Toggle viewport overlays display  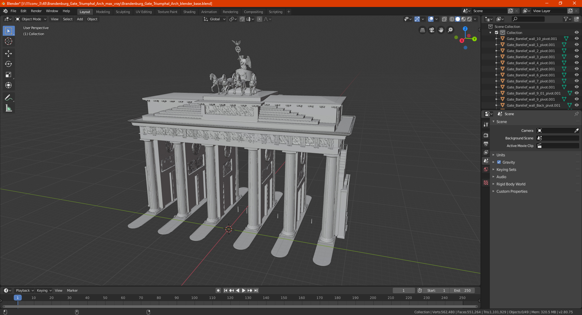pos(431,19)
